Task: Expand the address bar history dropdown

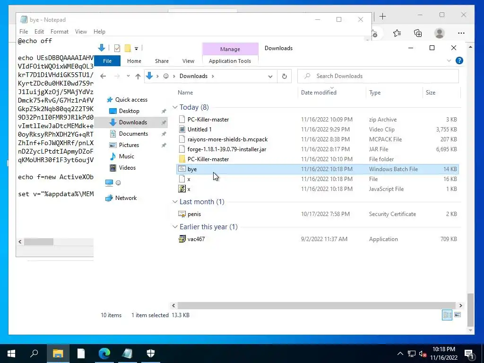Action: pyautogui.click(x=270, y=76)
